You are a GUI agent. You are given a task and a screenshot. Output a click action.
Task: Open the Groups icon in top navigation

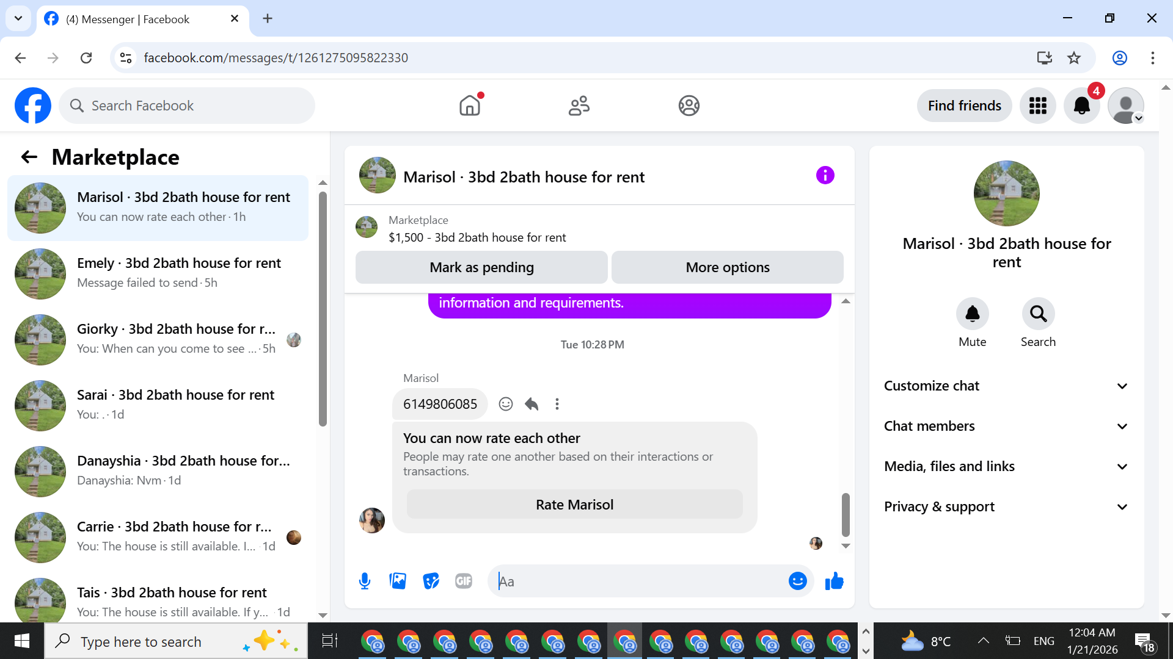(x=689, y=106)
